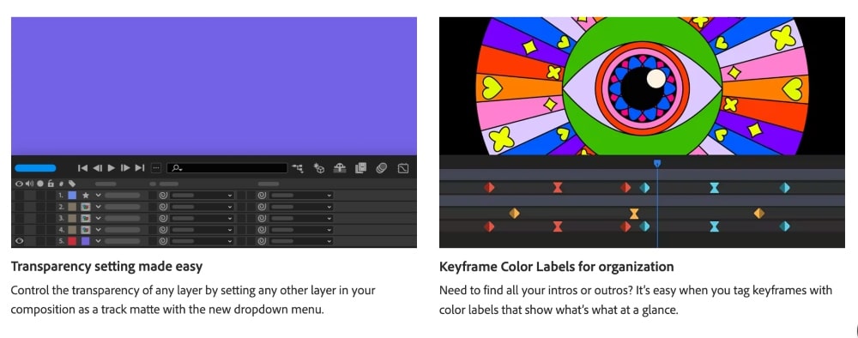Toggle visibility box of layer 3
This screenshot has width=858, height=338.
tap(20, 218)
